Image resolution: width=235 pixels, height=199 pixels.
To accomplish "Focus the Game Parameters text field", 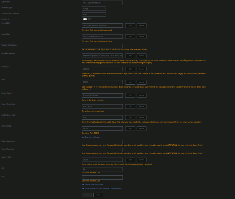I will [102, 56].
